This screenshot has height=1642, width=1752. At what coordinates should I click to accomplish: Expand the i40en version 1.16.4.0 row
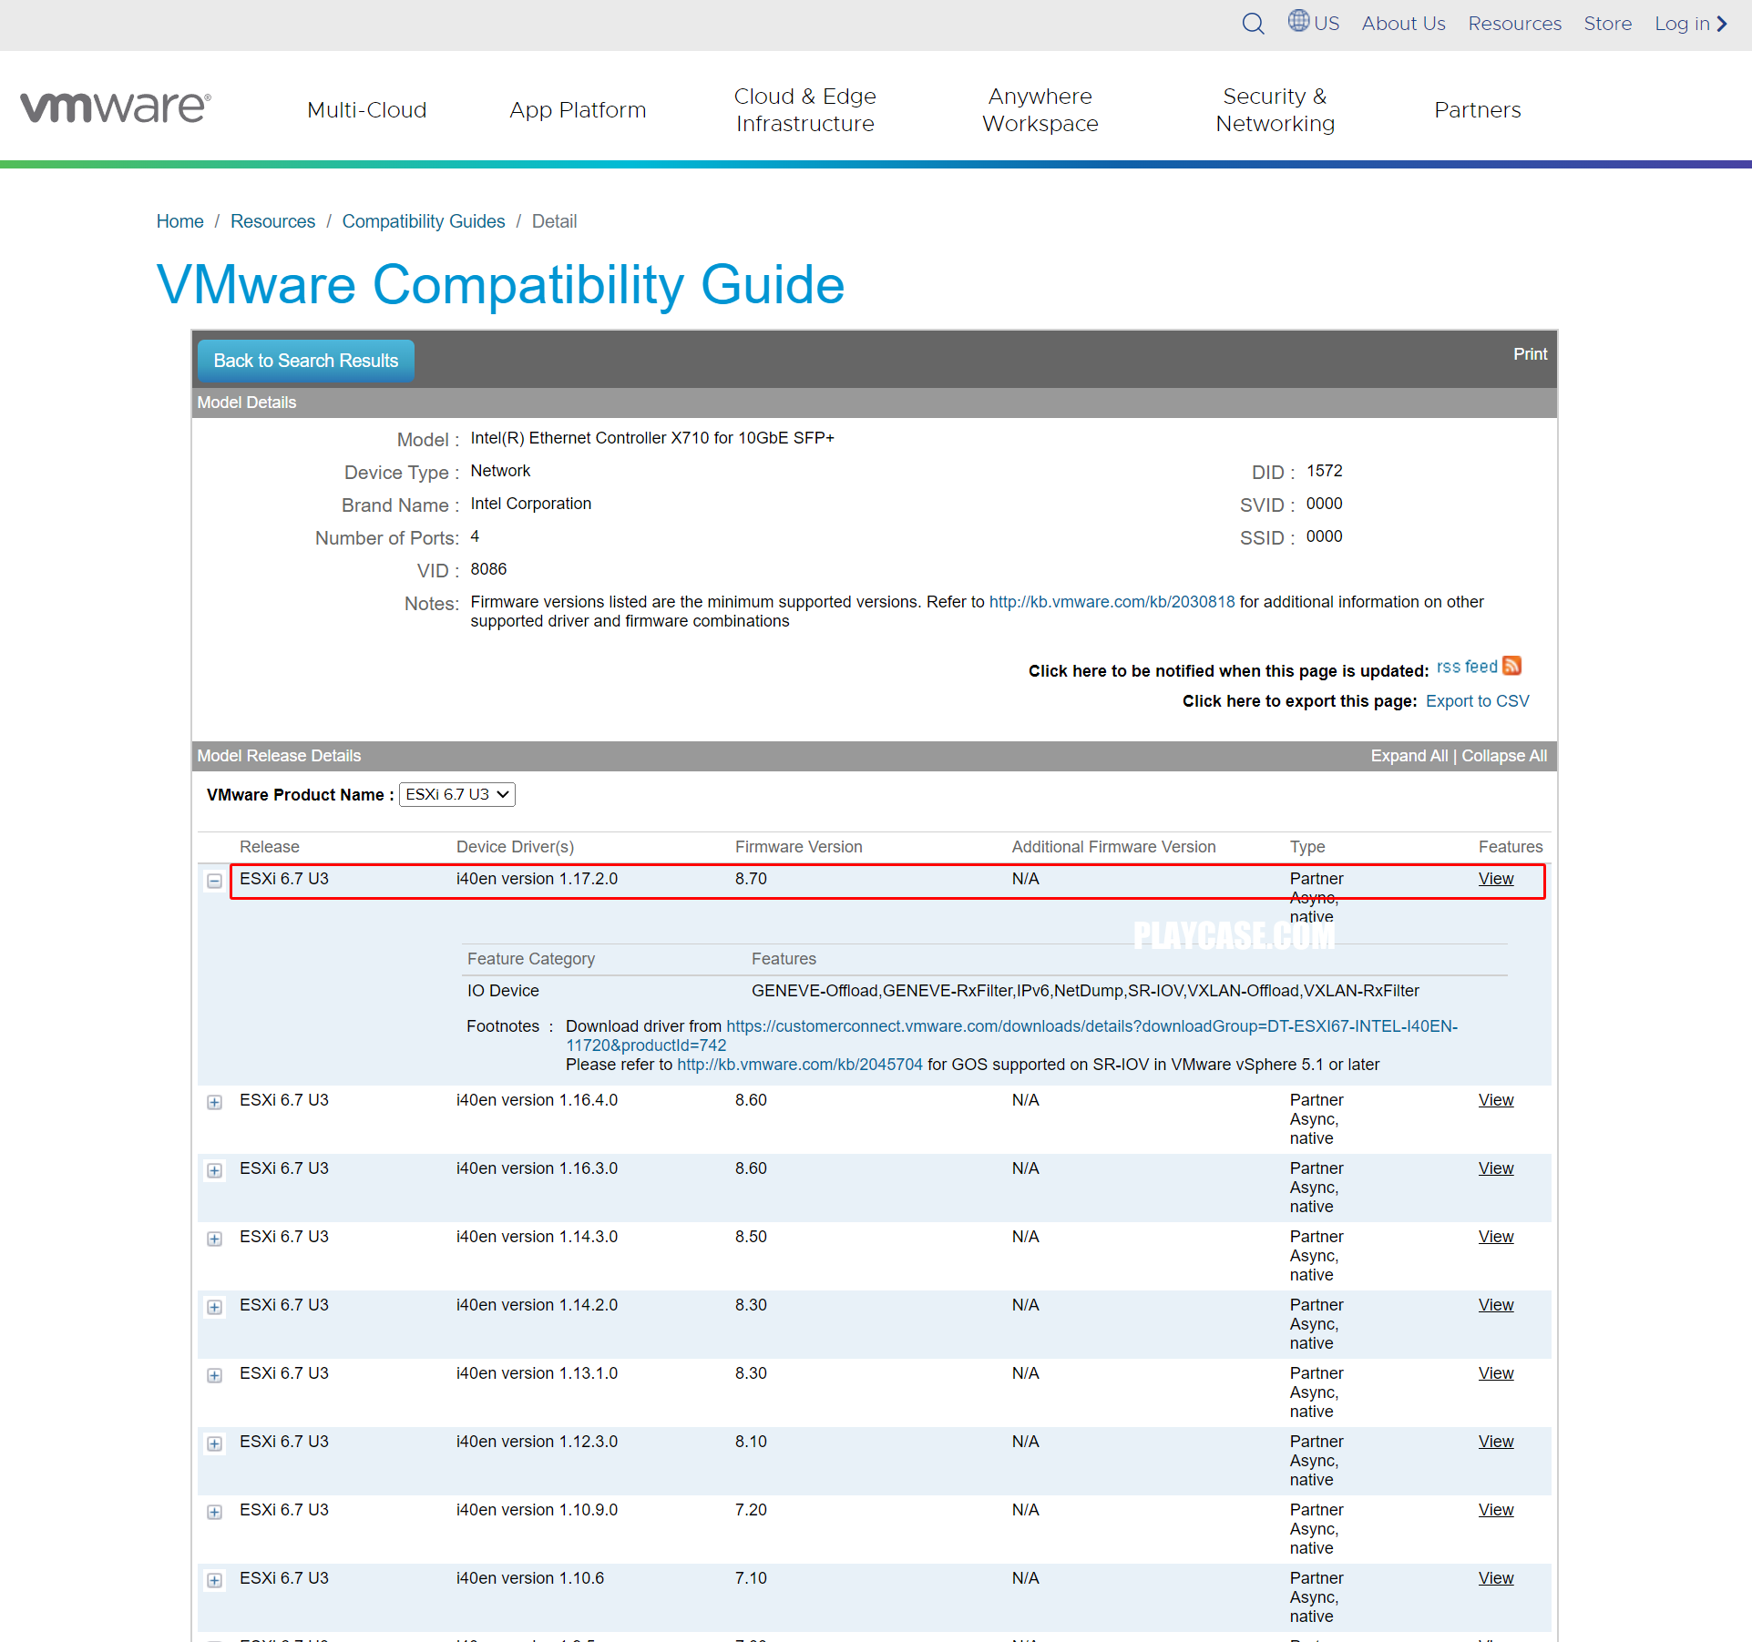point(214,1102)
